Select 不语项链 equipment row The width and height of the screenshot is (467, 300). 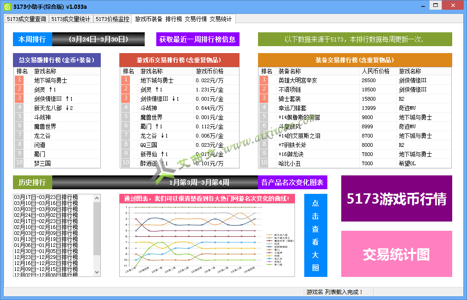coord(355,90)
